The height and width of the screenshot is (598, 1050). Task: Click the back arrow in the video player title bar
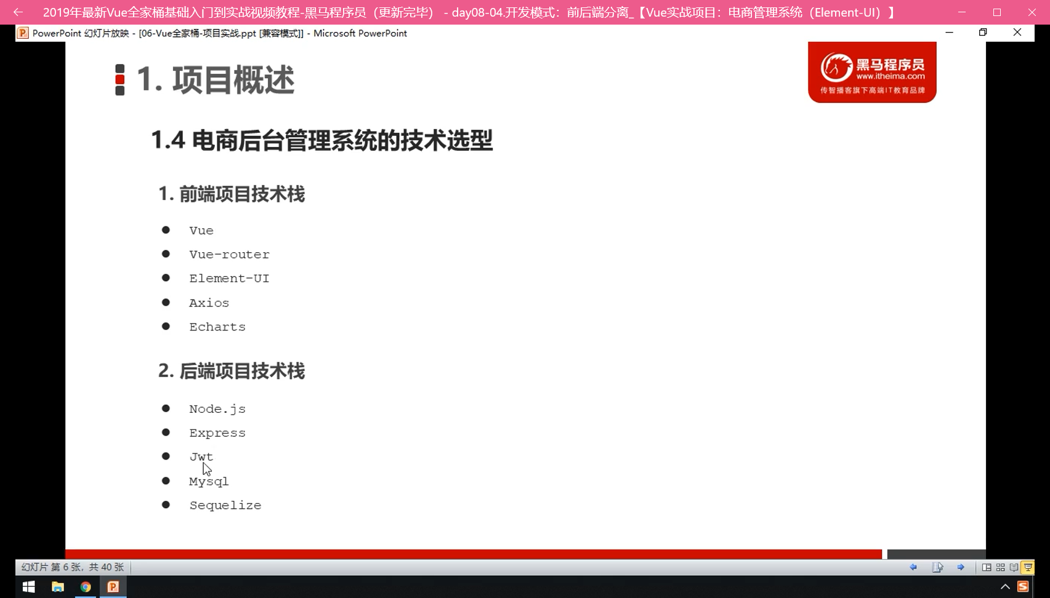(x=18, y=12)
